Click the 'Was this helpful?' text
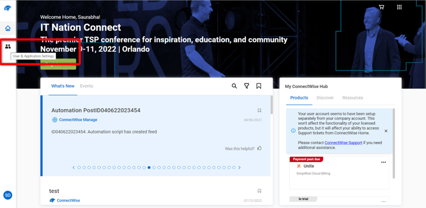 (x=240, y=149)
